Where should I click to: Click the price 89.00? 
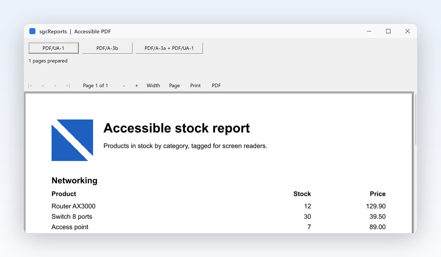coord(377,227)
